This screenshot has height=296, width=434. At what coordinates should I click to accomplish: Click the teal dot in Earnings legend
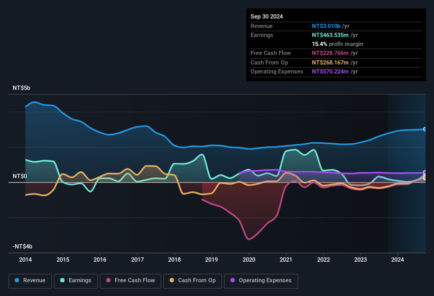[x=62, y=280]
